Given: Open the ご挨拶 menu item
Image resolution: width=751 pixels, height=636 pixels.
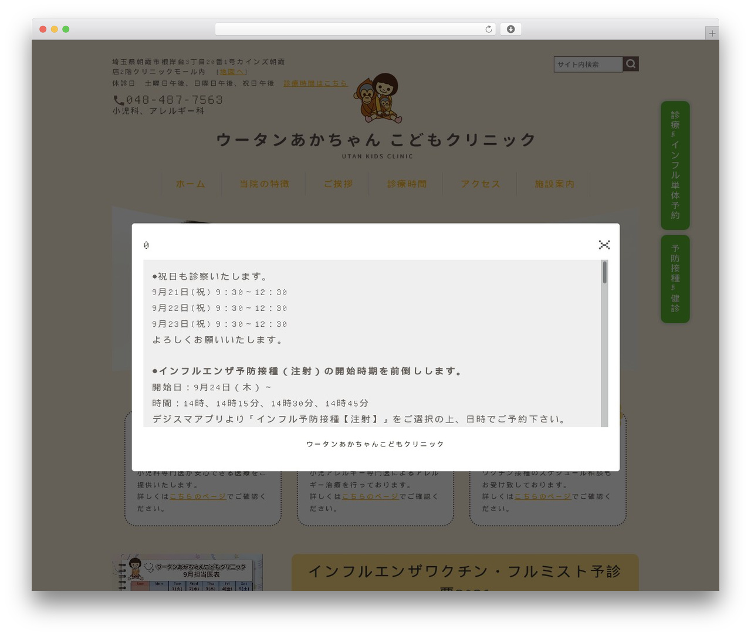Looking at the screenshot, I should click(339, 184).
